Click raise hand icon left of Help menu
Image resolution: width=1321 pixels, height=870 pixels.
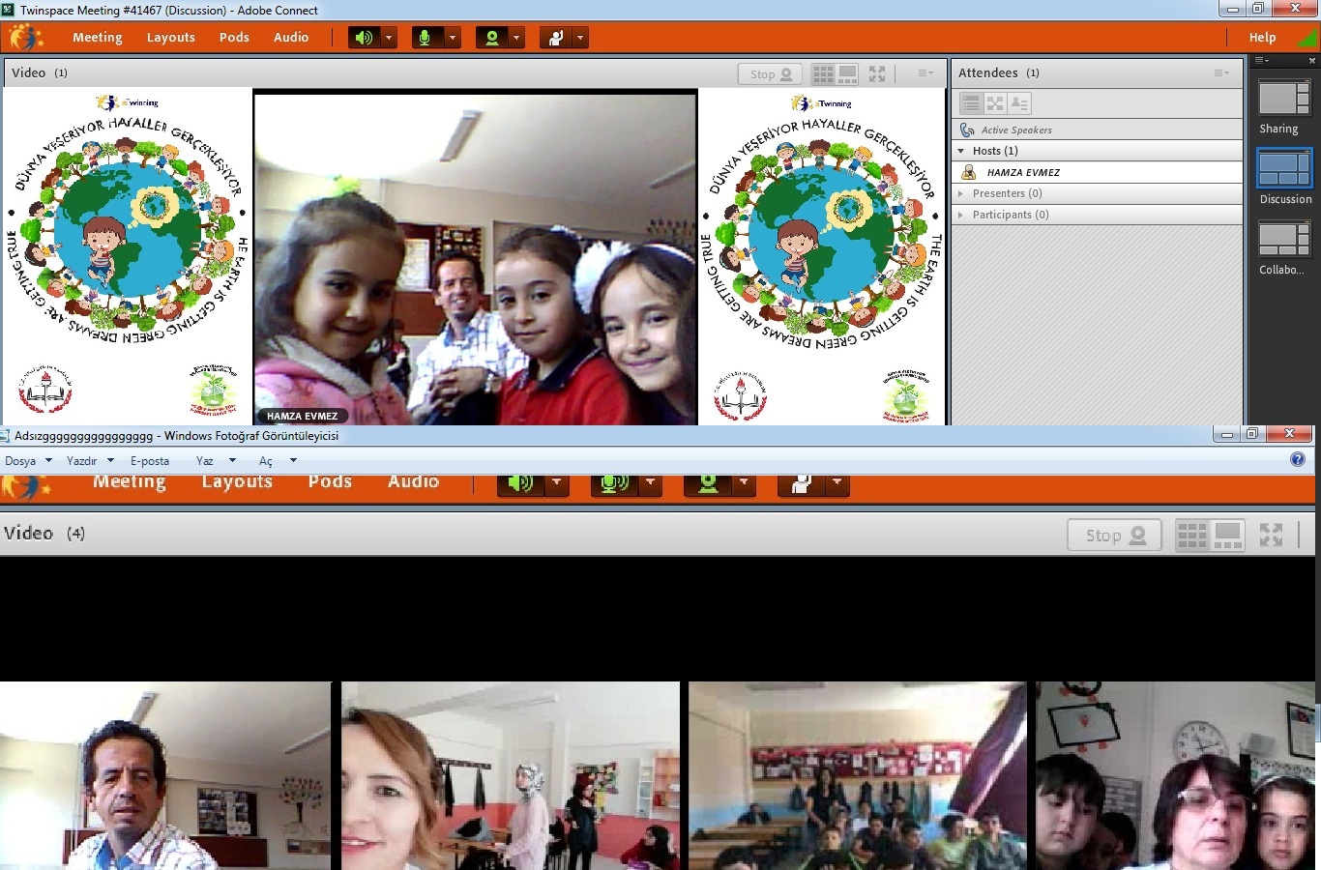click(556, 38)
